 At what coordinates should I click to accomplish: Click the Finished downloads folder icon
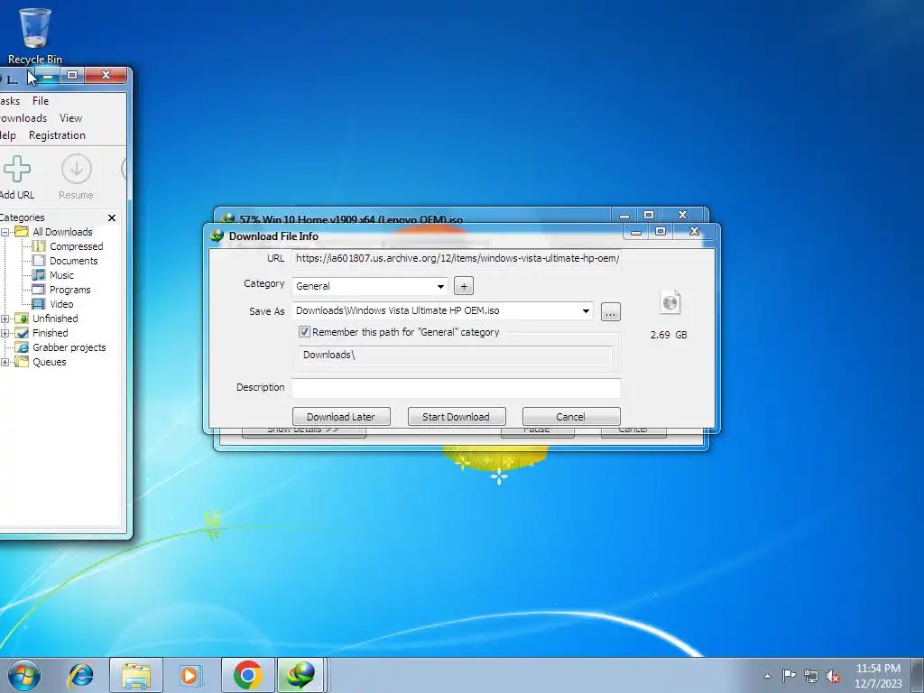click(x=22, y=333)
